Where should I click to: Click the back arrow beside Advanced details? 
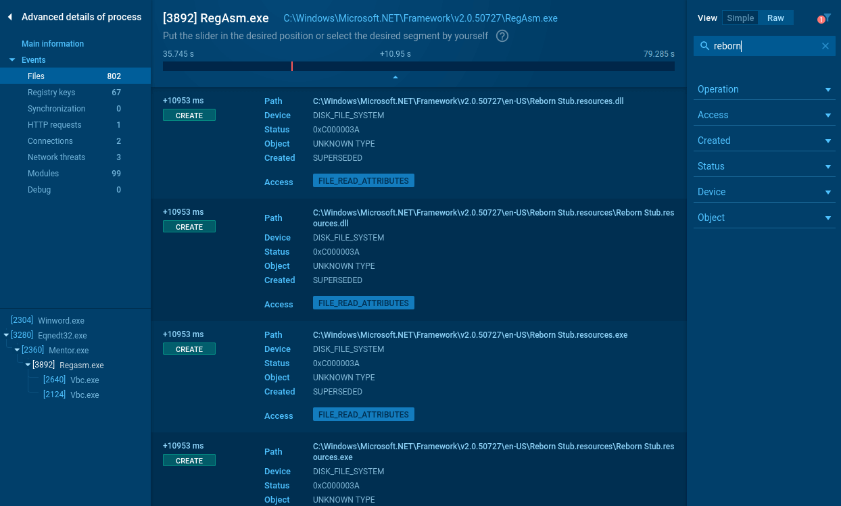tap(10, 17)
